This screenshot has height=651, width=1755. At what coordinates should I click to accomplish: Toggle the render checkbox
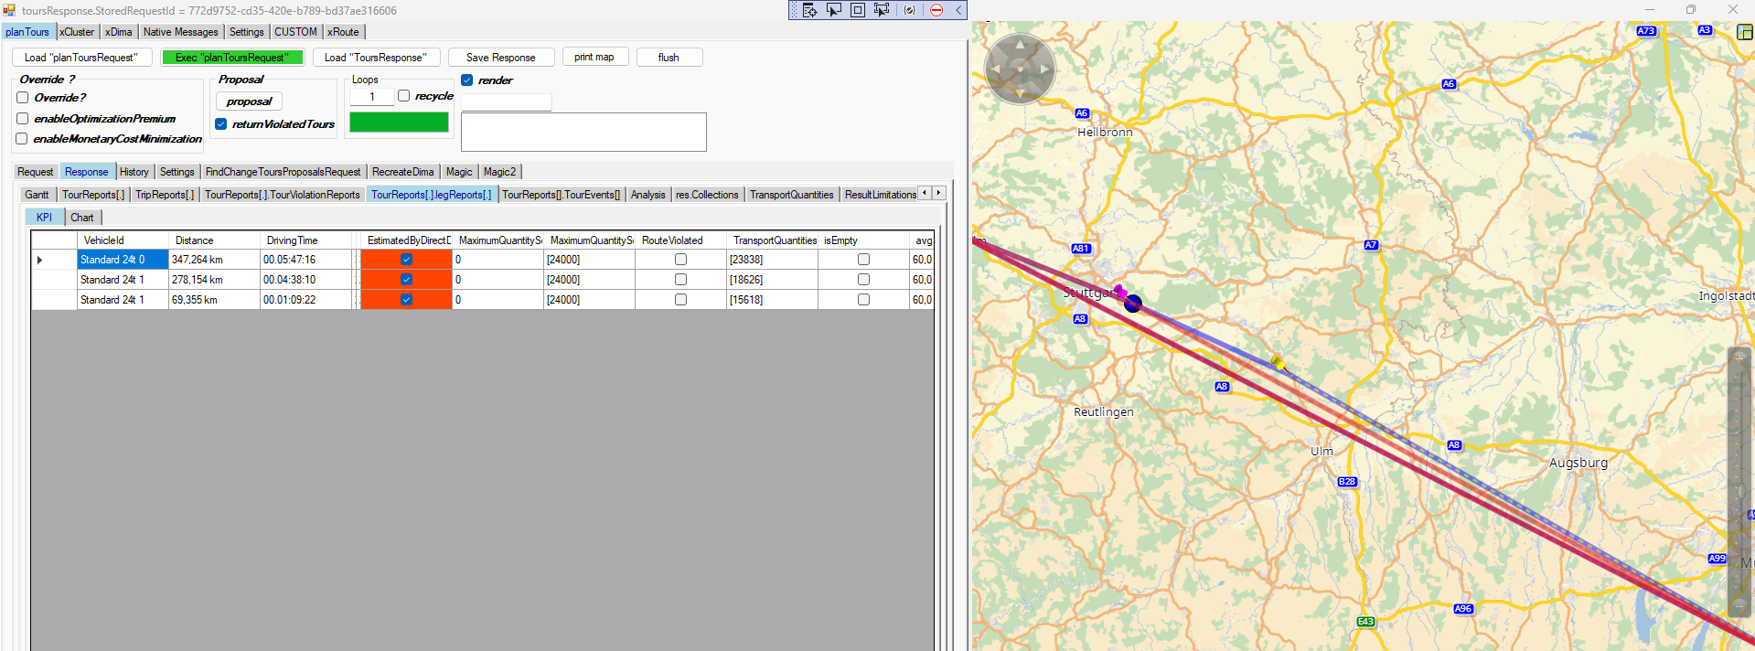coord(467,80)
